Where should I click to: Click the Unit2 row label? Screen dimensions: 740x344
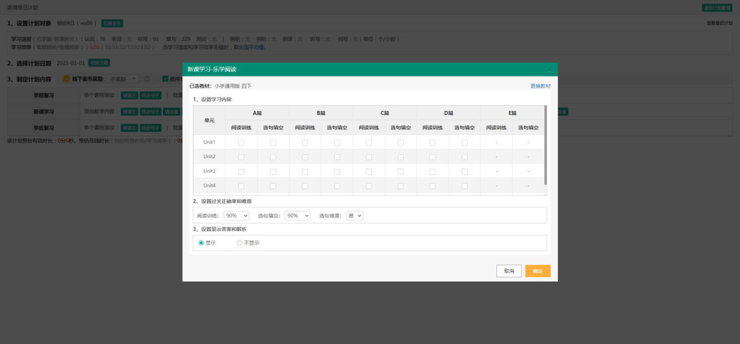pos(210,157)
